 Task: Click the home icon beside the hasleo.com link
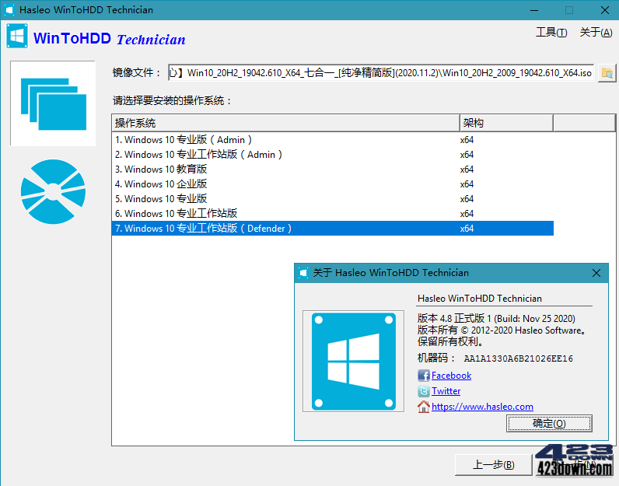point(424,407)
